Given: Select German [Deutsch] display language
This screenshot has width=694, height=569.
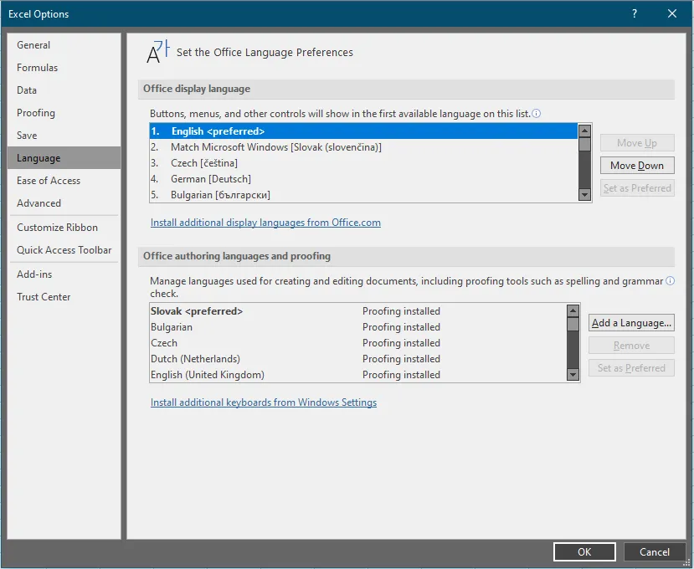Looking at the screenshot, I should coord(363,179).
